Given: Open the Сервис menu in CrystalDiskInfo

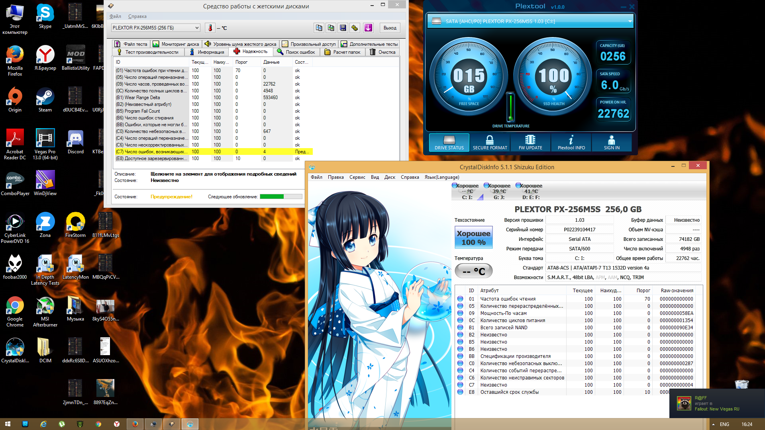Looking at the screenshot, I should [357, 177].
